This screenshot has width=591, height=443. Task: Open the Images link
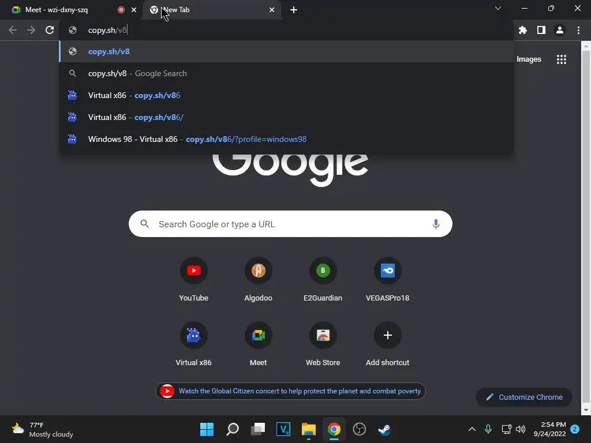tap(529, 59)
